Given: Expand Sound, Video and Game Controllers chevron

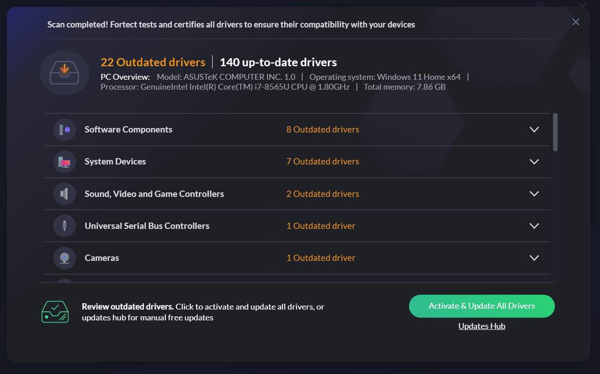Looking at the screenshot, I should [534, 194].
